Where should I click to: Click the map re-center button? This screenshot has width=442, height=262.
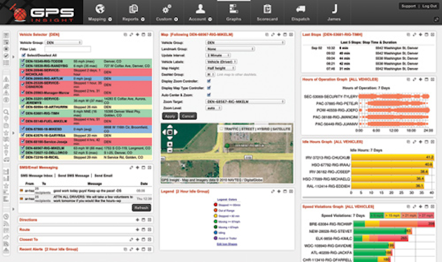click(x=170, y=132)
